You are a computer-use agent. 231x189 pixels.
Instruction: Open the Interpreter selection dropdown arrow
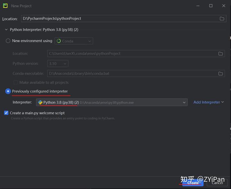(184, 102)
